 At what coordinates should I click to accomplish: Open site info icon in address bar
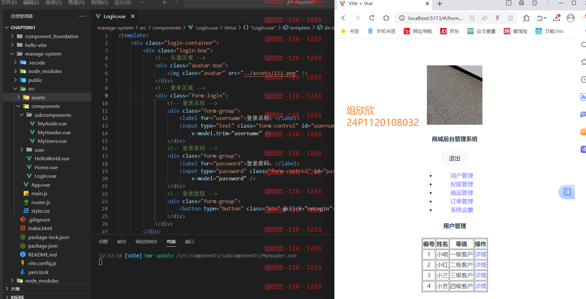(402, 18)
